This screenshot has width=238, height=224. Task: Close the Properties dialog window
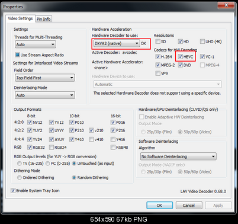click(x=226, y=5)
